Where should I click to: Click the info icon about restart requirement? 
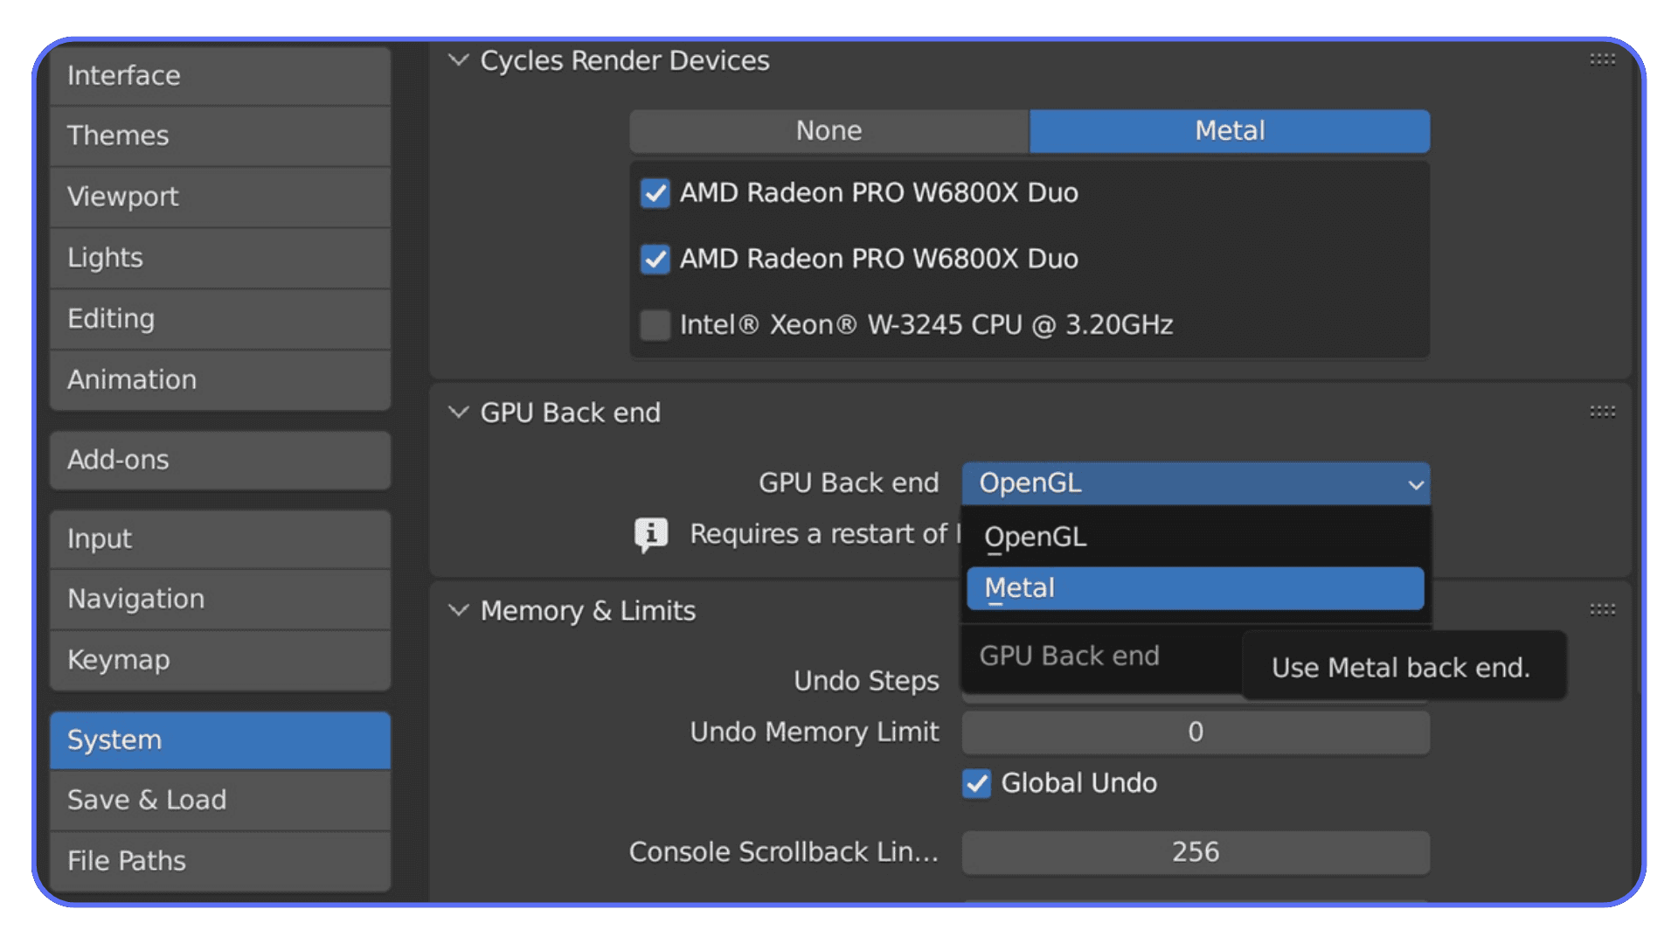pos(650,534)
